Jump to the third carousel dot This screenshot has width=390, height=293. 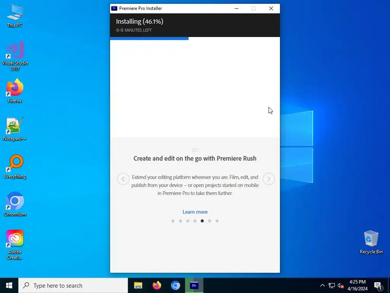(x=188, y=221)
